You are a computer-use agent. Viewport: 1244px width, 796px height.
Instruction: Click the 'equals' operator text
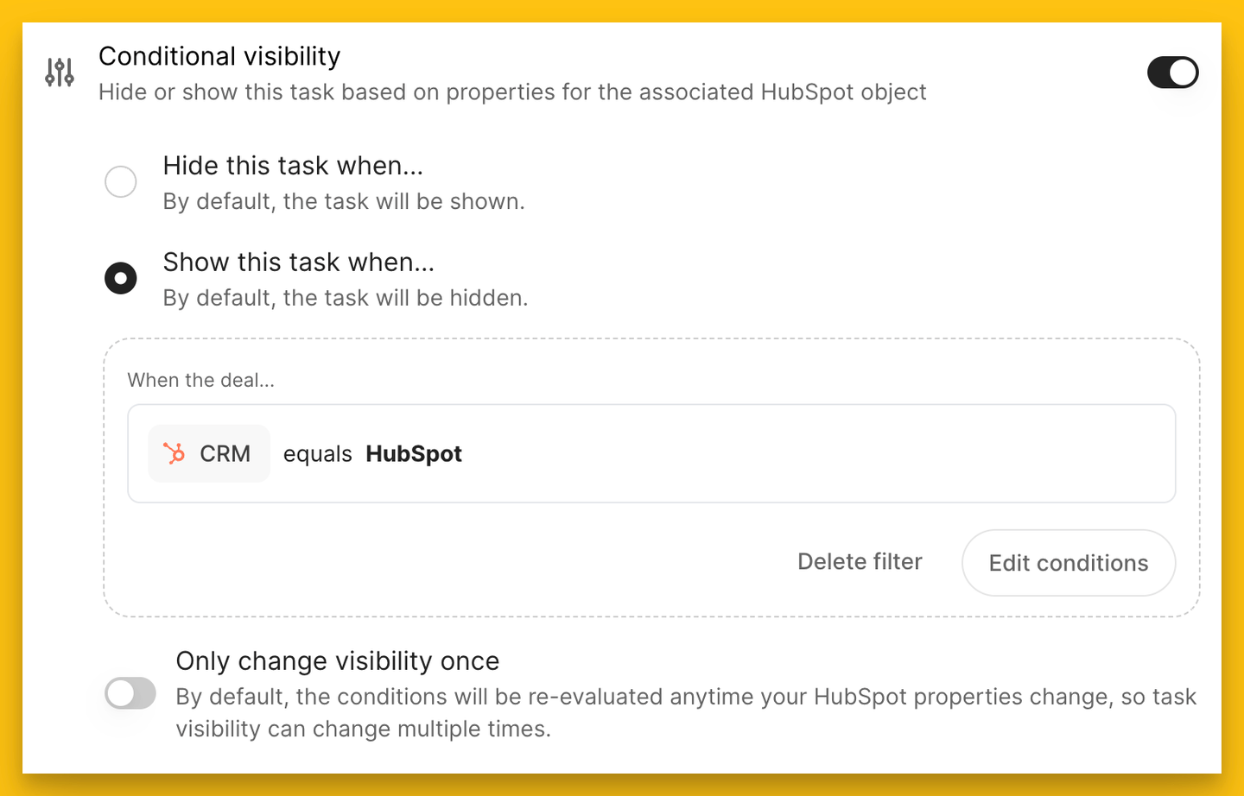click(318, 455)
